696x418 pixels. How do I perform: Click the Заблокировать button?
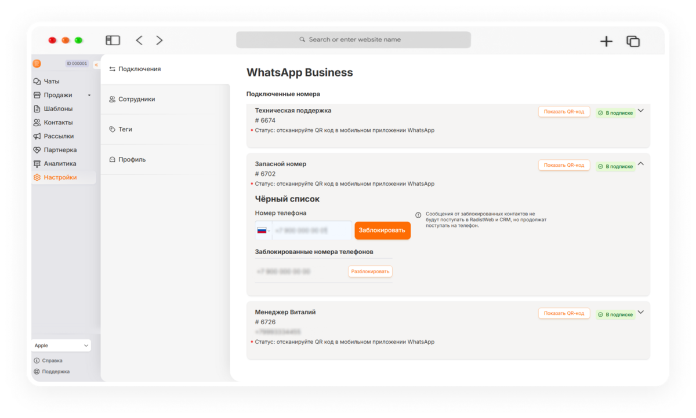pos(382,230)
